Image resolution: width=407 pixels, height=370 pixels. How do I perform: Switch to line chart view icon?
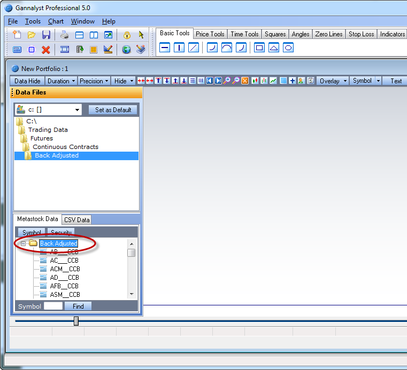click(x=273, y=81)
